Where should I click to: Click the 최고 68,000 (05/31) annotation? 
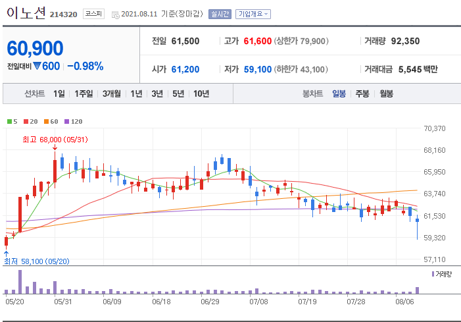click(55, 140)
